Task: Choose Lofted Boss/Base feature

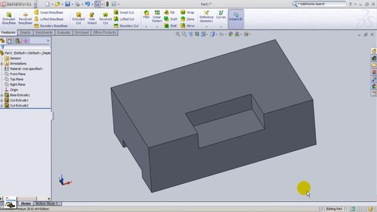Action: (49, 19)
